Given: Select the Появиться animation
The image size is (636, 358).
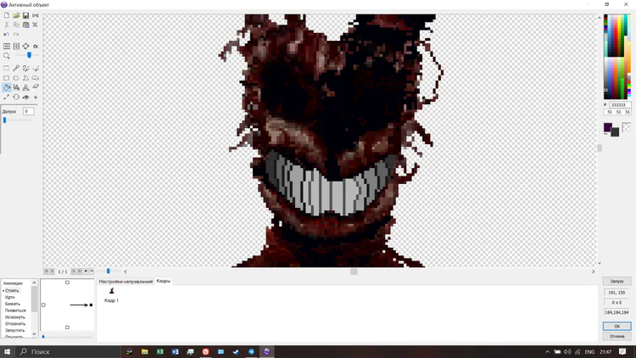Looking at the screenshot, I should click(15, 310).
